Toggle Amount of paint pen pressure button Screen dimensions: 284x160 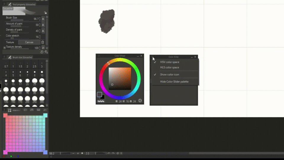(43, 25)
